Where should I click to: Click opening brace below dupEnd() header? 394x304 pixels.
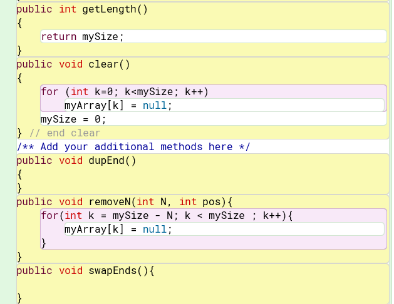pyautogui.click(x=19, y=175)
